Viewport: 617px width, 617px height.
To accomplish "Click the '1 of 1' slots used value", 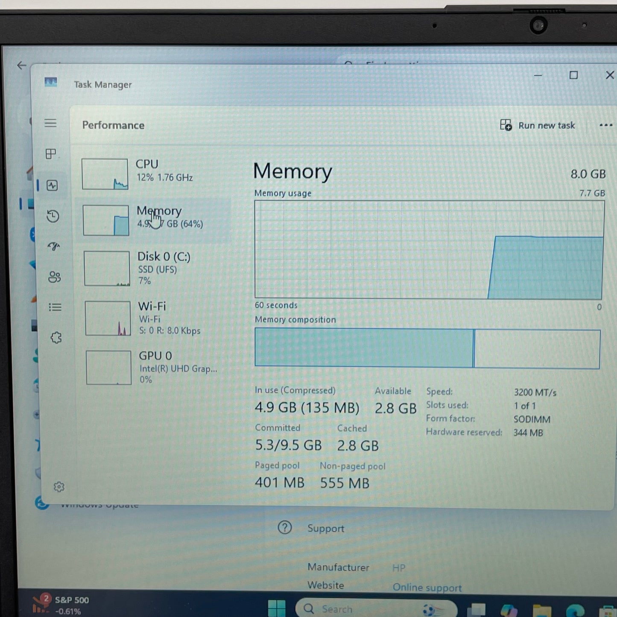I will [x=525, y=406].
